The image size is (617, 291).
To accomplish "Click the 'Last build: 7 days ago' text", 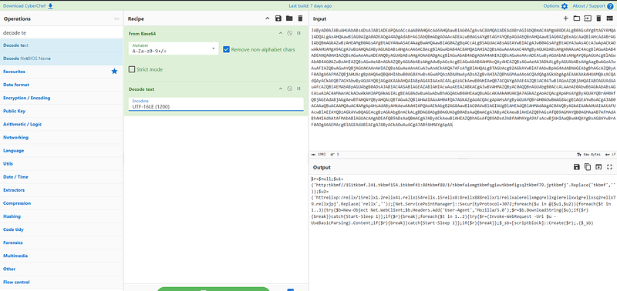I will coord(310,6).
